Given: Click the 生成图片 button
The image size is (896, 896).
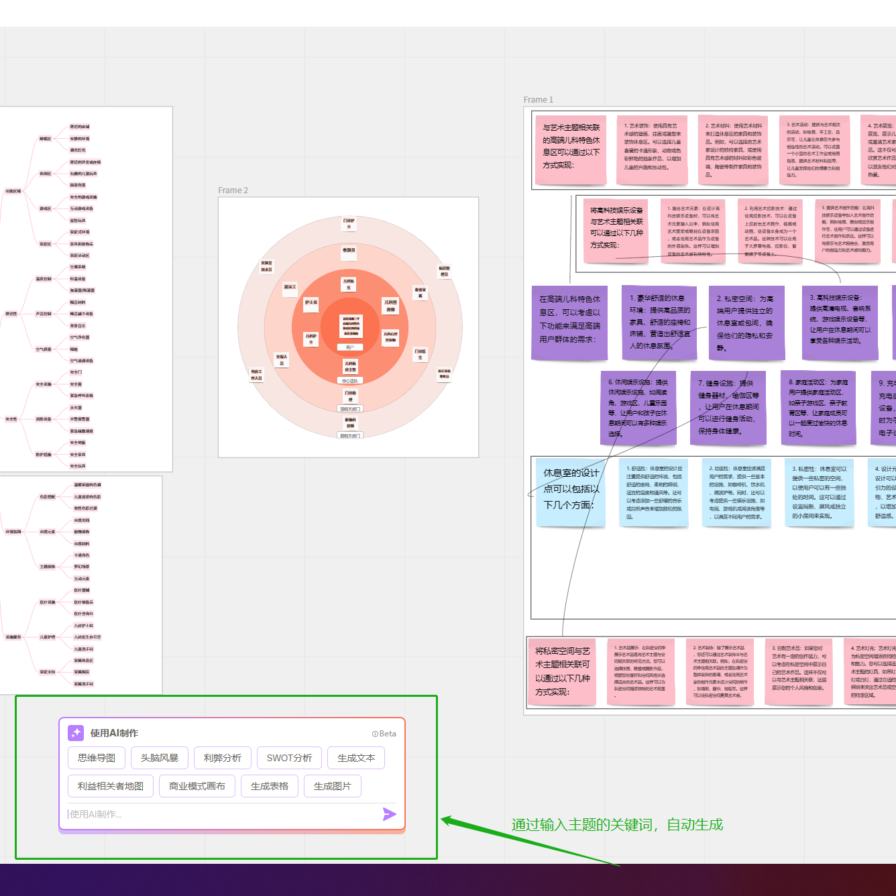Looking at the screenshot, I should (333, 786).
